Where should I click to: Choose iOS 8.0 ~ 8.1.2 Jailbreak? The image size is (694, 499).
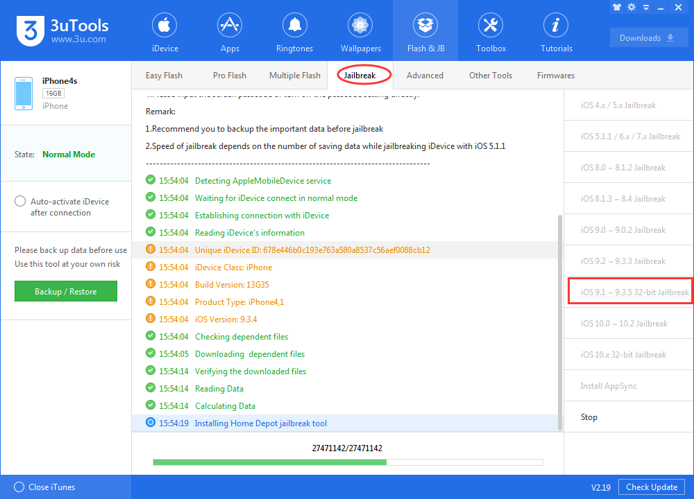(629, 168)
